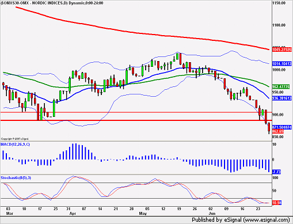The width and height of the screenshot is (293, 224).
Task: Select the Apr month label
Action: 73,213
